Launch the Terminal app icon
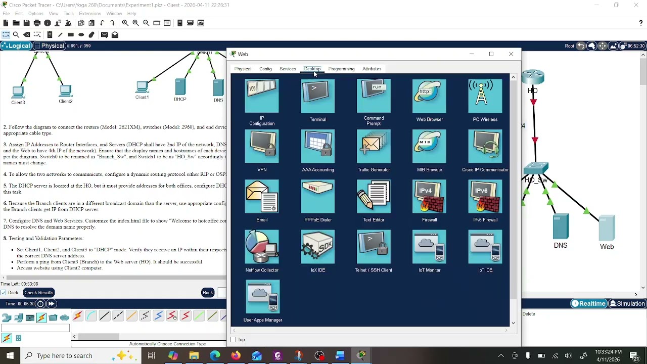This screenshot has height=364, width=647. tap(317, 96)
